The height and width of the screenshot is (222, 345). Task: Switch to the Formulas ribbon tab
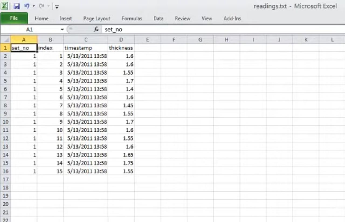click(x=132, y=19)
